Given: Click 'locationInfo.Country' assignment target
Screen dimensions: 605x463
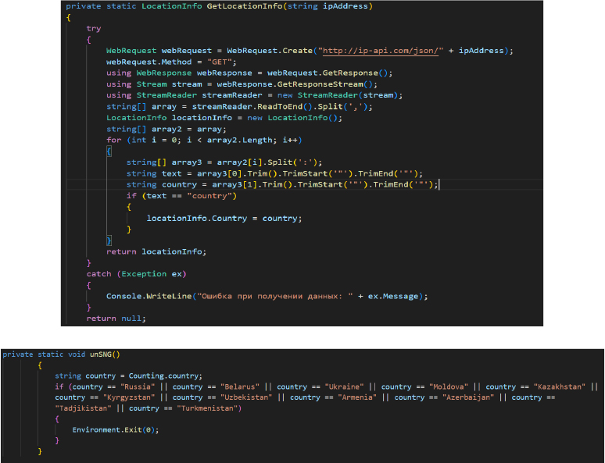Looking at the screenshot, I should point(197,219).
